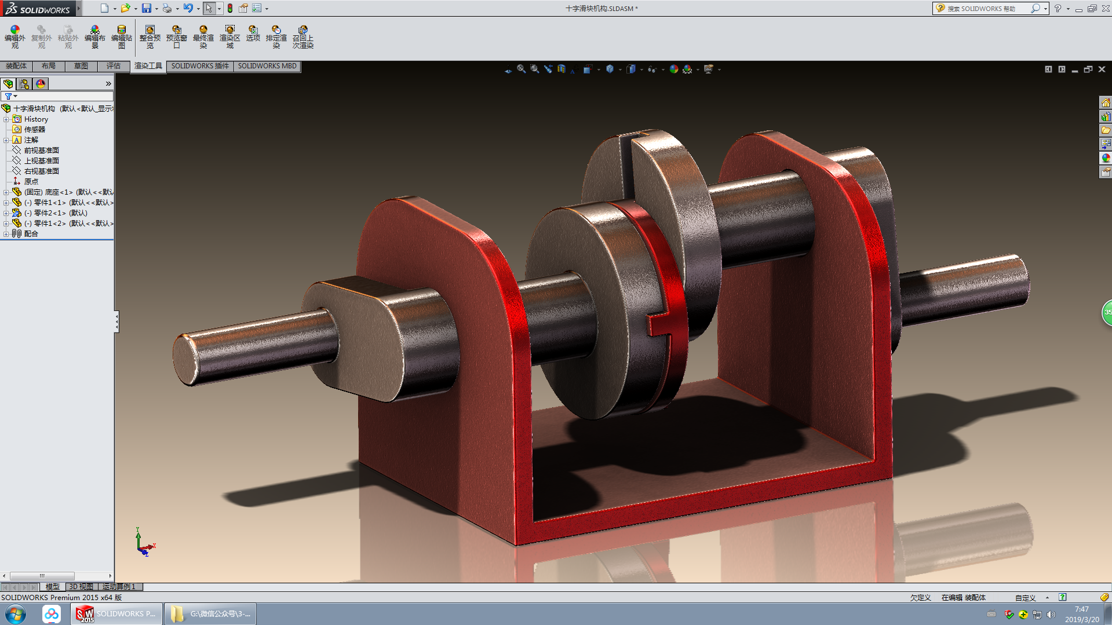
Task: Start the Final Render (最终渲染)
Action: click(203, 37)
